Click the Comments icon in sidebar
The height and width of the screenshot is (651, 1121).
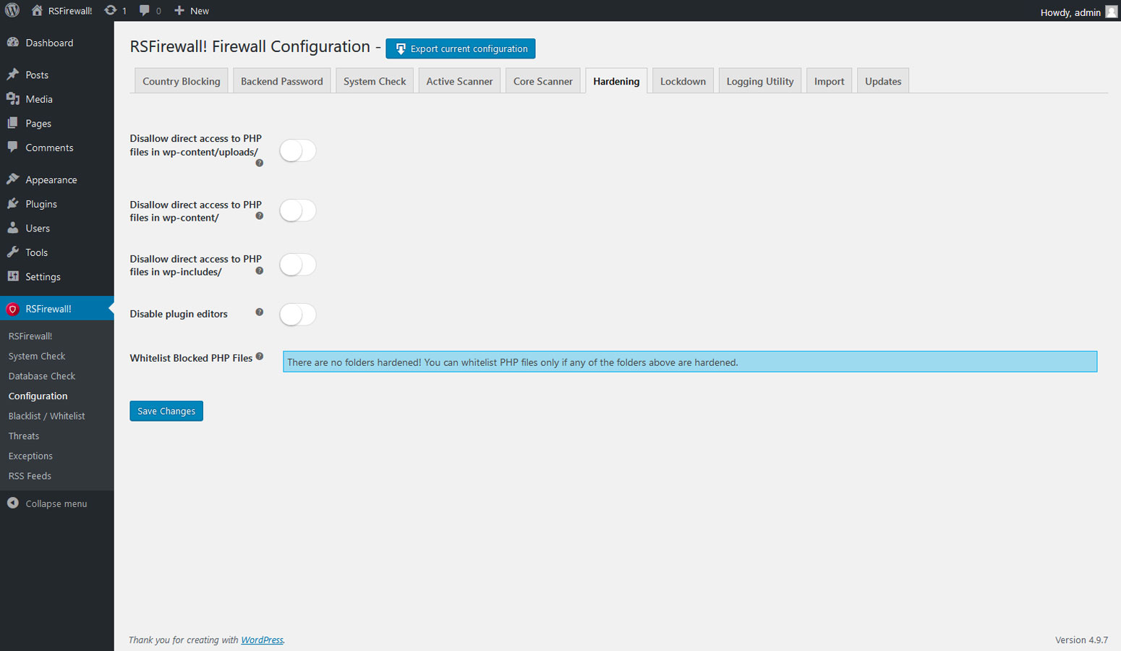(x=13, y=148)
